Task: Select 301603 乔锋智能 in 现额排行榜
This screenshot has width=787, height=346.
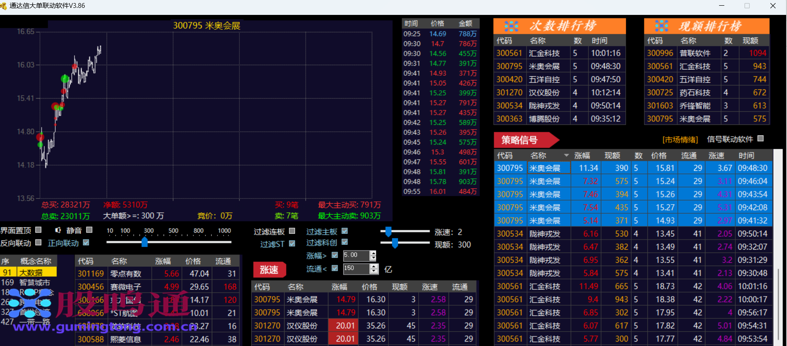Action: click(x=707, y=106)
